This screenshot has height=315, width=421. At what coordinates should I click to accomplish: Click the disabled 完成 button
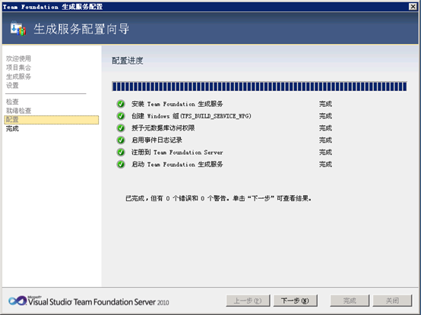point(350,301)
